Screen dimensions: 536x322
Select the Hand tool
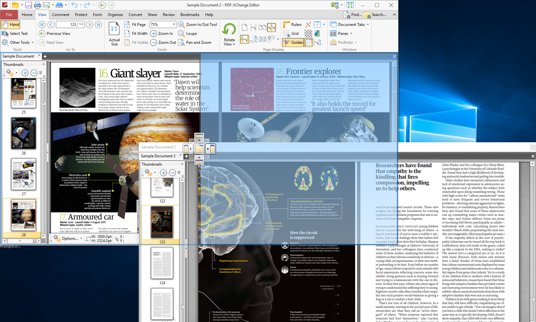click(11, 24)
